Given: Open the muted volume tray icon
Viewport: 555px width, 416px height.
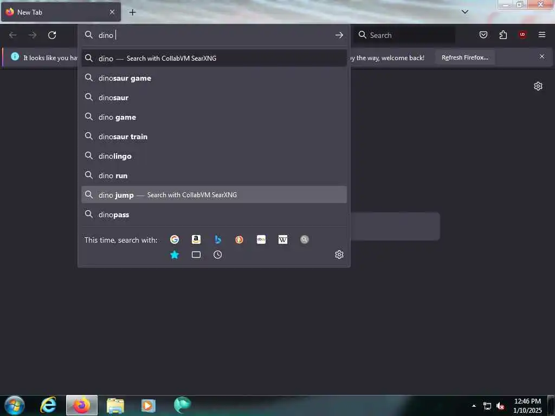Looking at the screenshot, I should point(500,406).
